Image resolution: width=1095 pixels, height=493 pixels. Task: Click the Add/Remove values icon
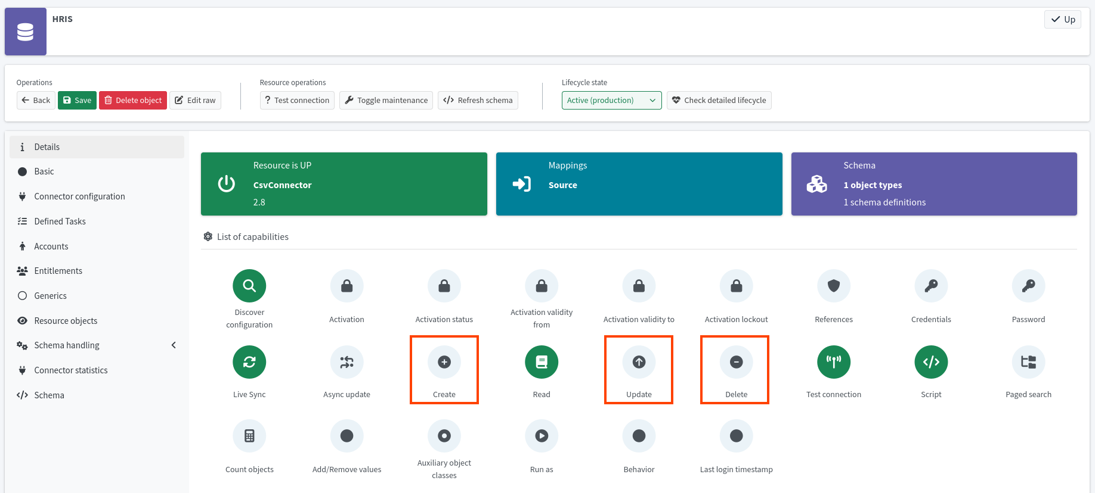347,436
